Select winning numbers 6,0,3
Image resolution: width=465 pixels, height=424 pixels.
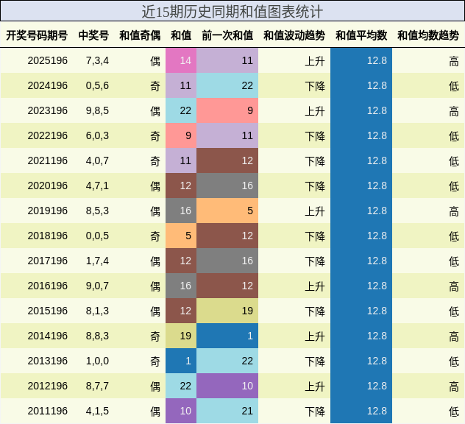97,135
